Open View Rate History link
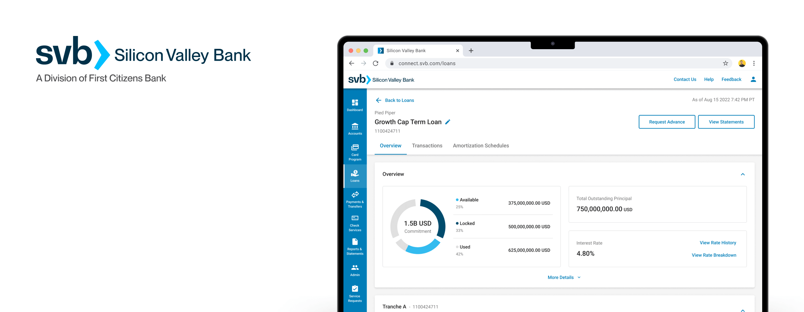The image size is (804, 312). pyautogui.click(x=718, y=243)
